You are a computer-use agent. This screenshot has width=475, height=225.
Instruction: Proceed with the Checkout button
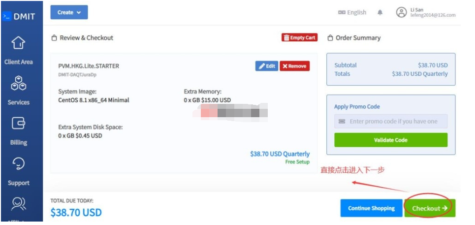430,208
